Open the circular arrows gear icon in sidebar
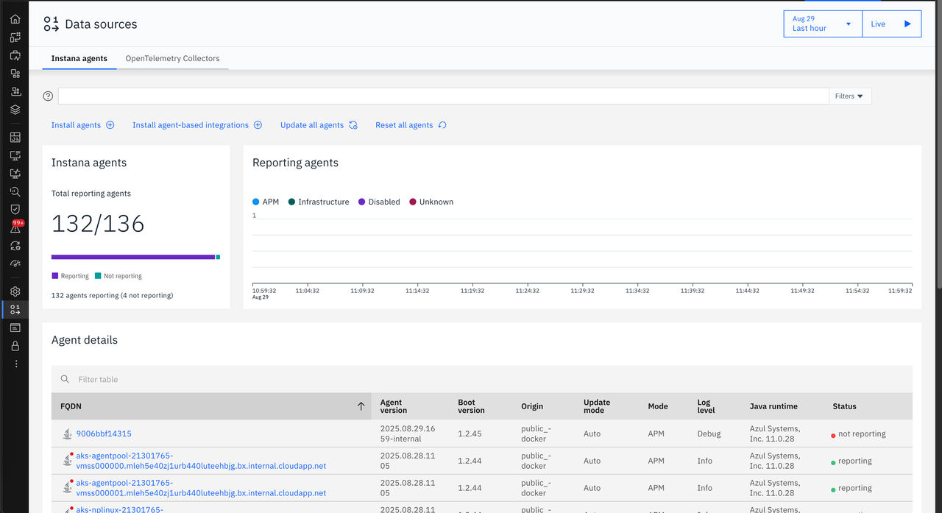This screenshot has width=942, height=513. coord(15,246)
